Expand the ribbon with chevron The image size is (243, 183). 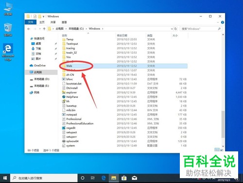point(218,22)
